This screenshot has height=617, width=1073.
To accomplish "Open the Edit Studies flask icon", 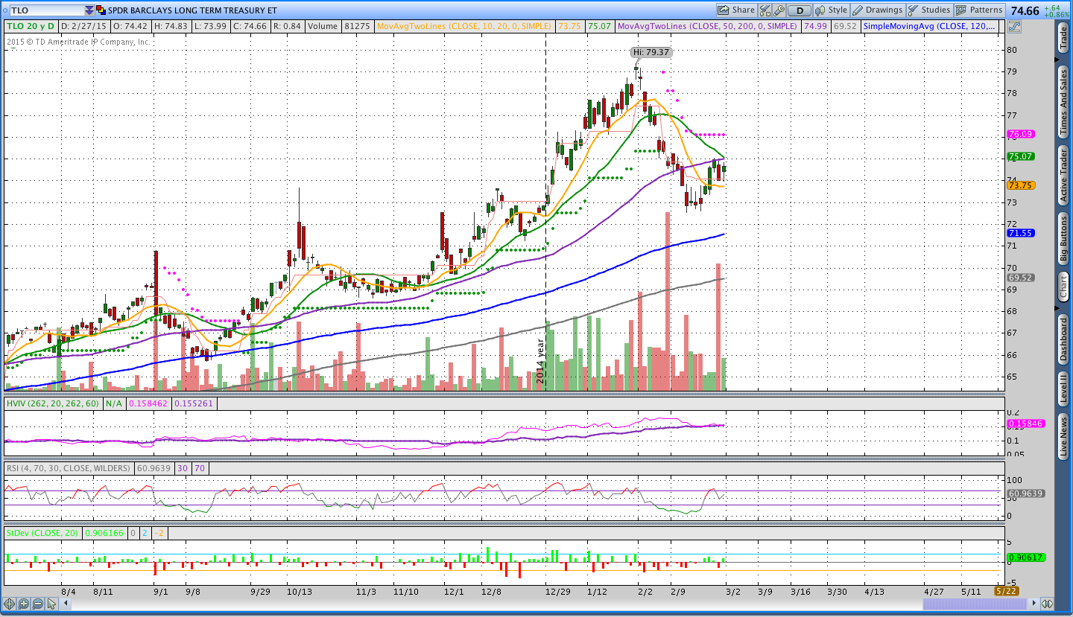I will click(x=765, y=10).
